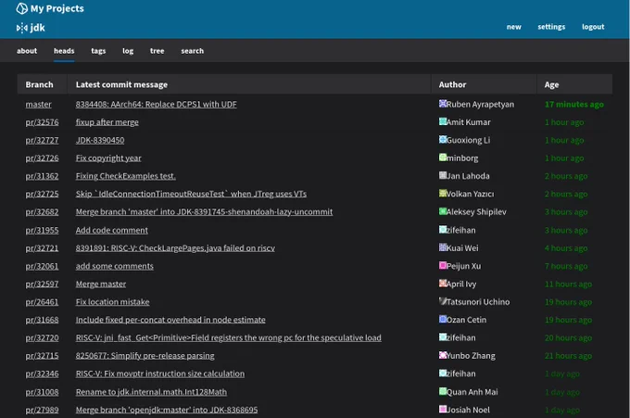
Task: Click Amit Kumar's avatar icon
Action: (443, 121)
